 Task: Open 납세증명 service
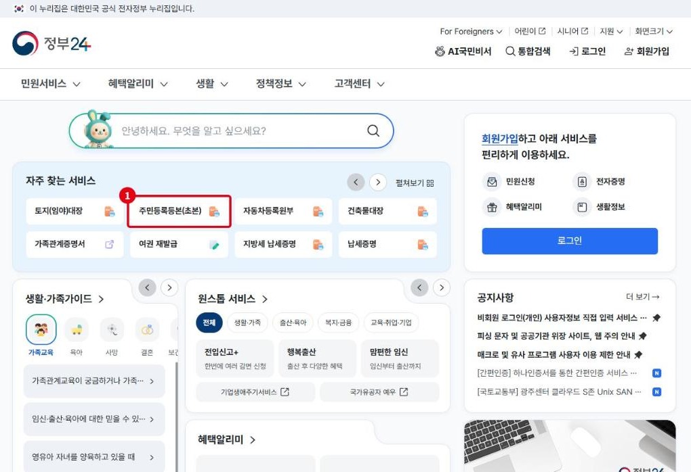pos(388,244)
